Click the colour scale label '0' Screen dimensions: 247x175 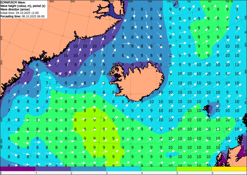tap(1, 173)
